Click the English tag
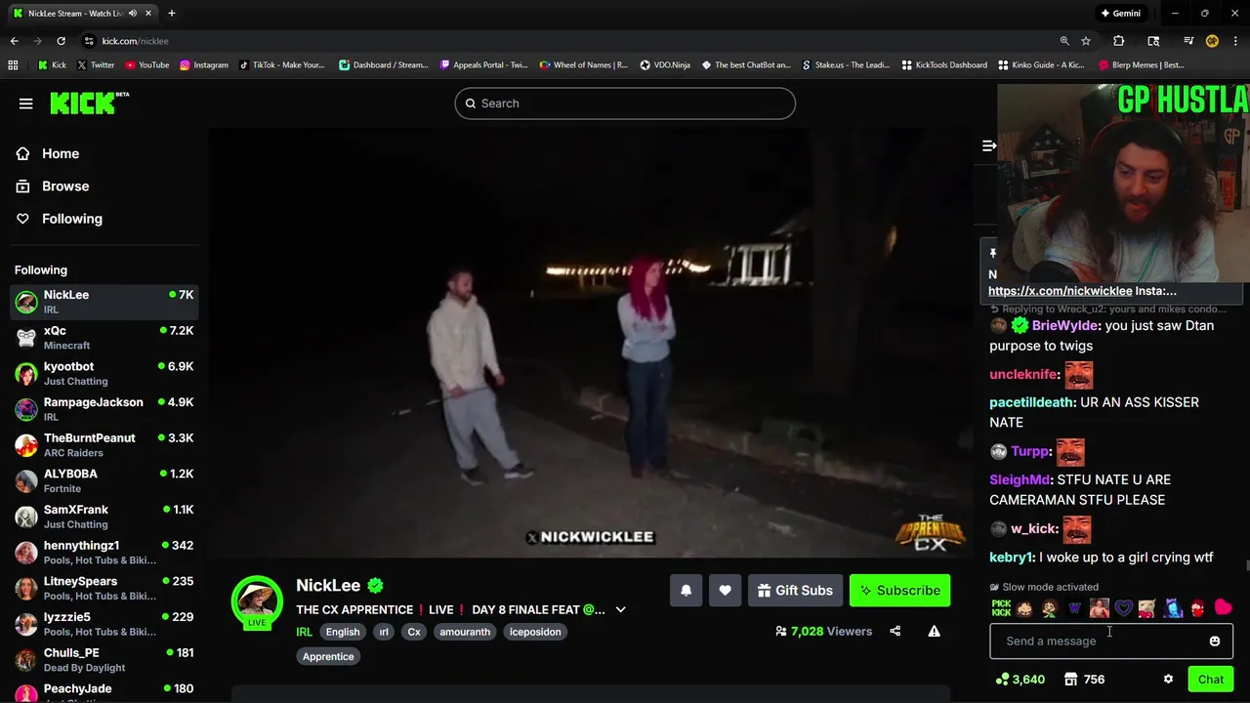 coord(343,632)
